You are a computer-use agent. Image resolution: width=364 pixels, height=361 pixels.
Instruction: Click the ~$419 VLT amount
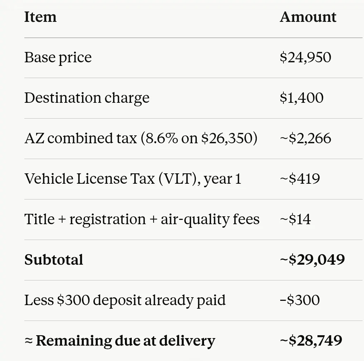[300, 179]
